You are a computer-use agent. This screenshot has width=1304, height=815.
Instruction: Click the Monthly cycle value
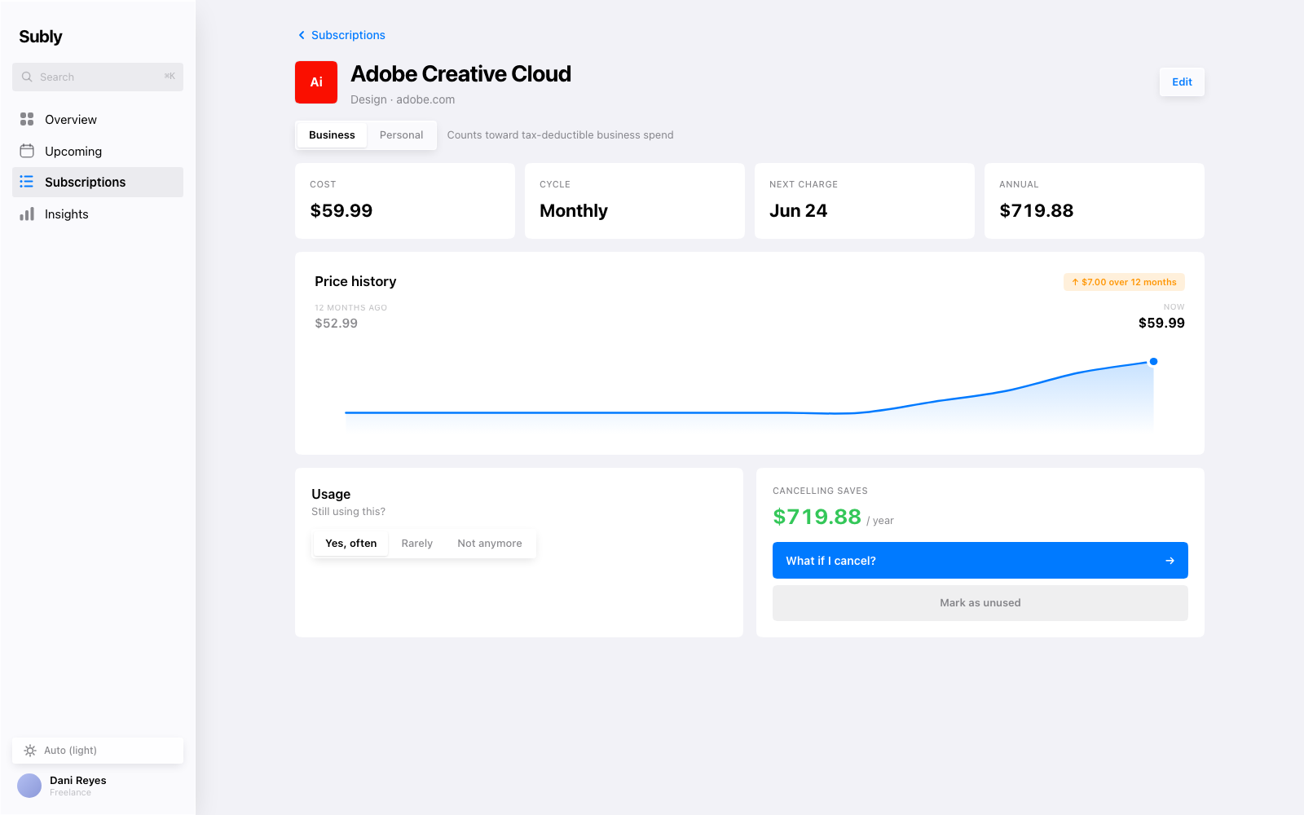(574, 210)
